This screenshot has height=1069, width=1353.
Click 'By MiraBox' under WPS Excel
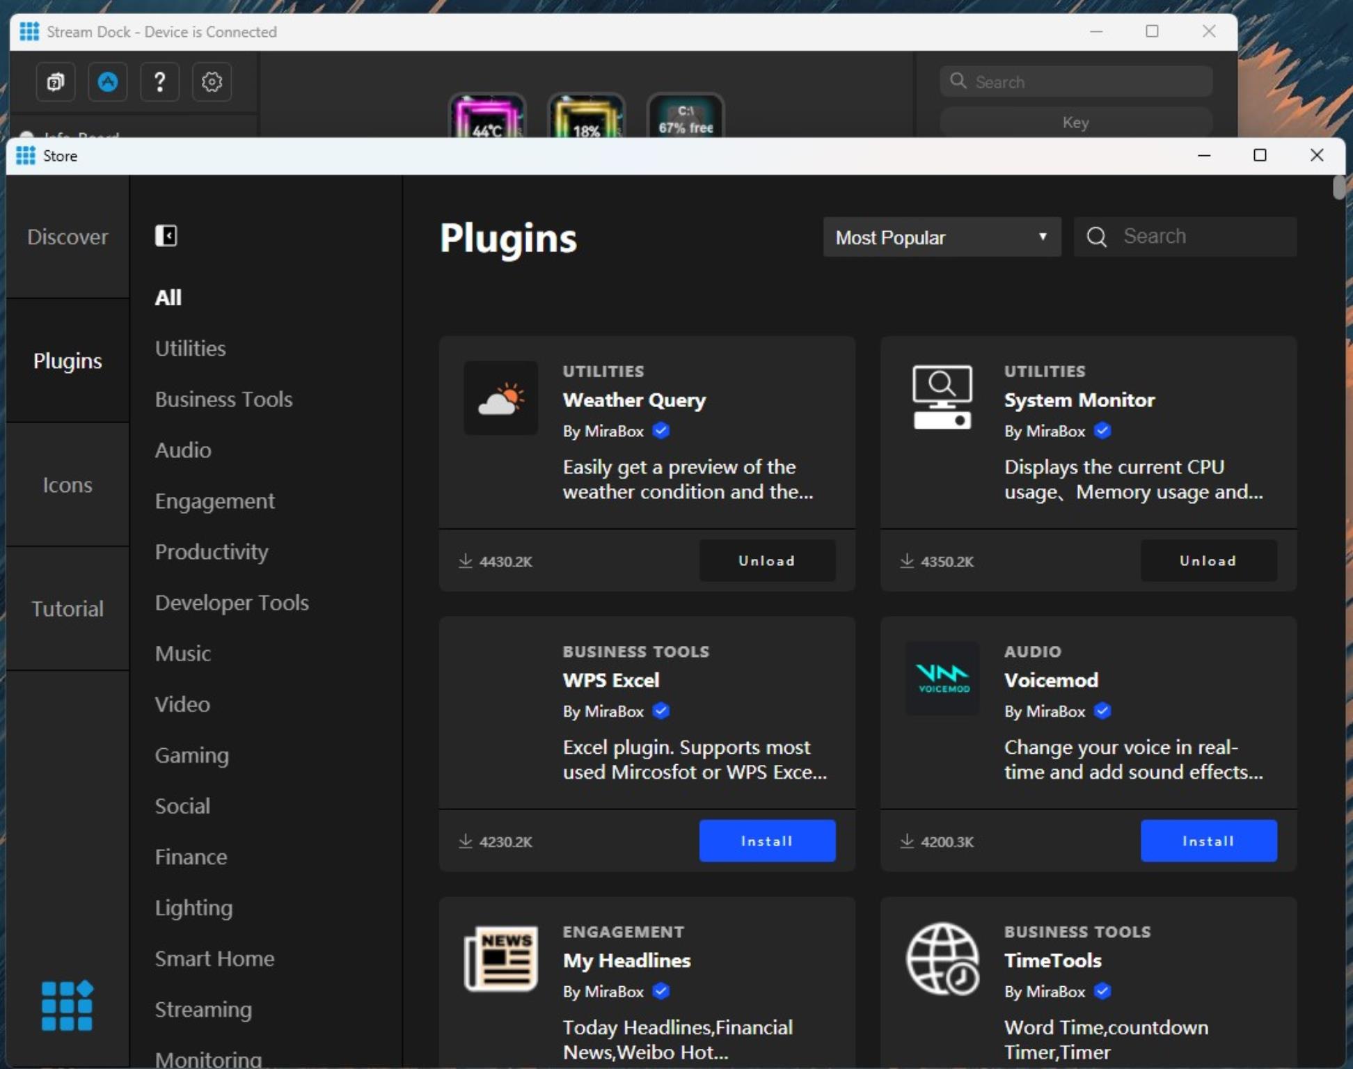[603, 711]
